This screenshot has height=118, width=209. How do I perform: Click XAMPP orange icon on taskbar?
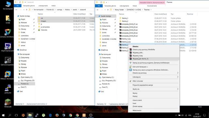pyautogui.click(x=84, y=115)
